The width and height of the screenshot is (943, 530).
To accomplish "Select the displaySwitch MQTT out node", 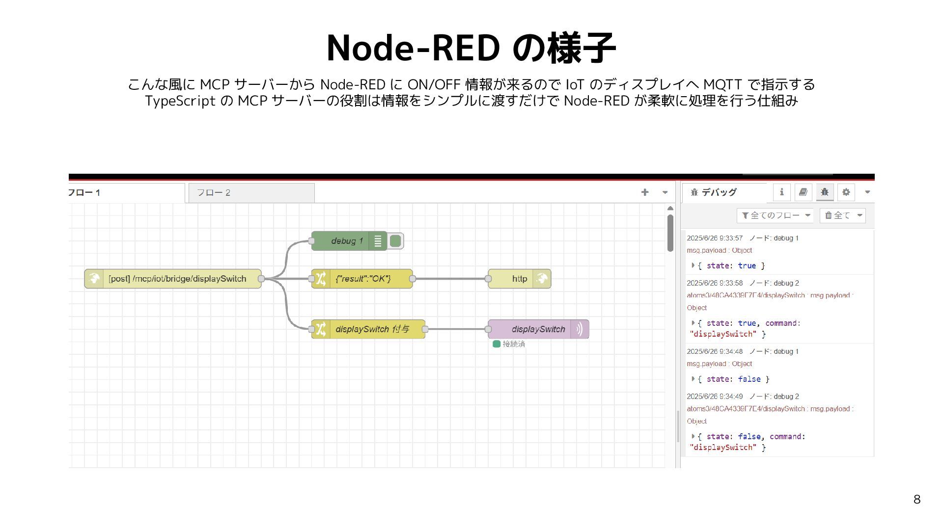I will [538, 329].
